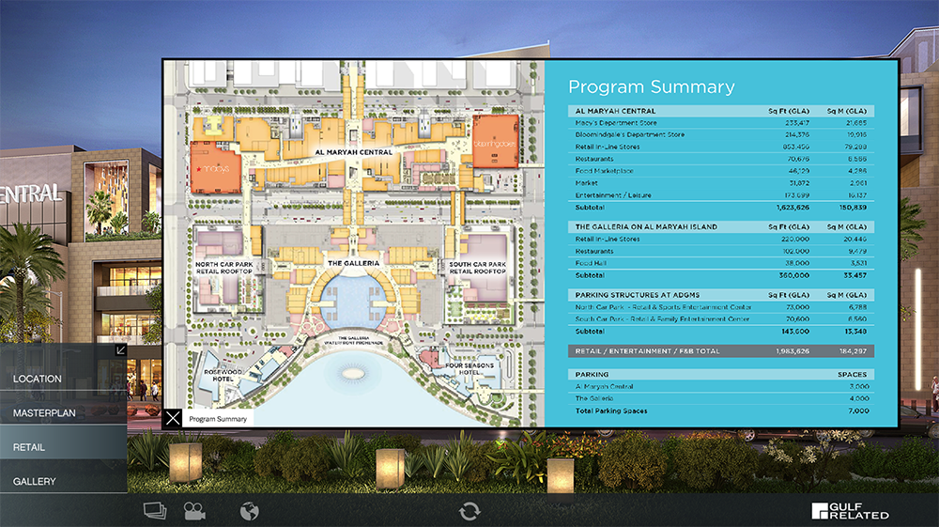Click North Car Park Retail Rooftop label
939x527 pixels.
[x=224, y=268]
